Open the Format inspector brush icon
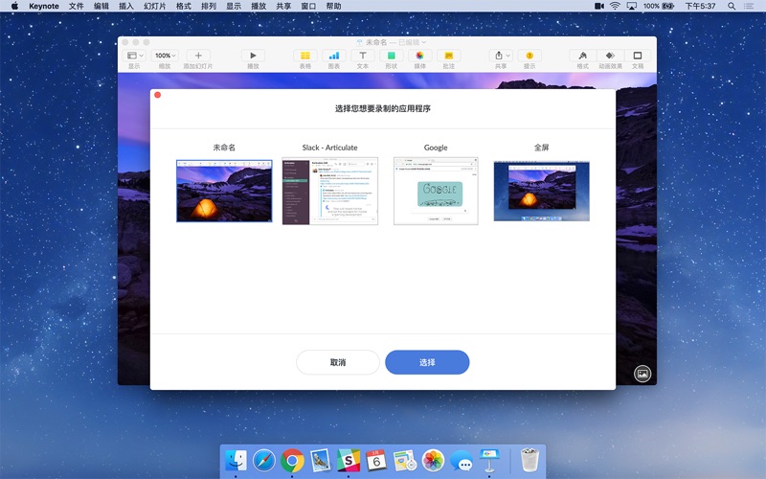Screen dimensions: 766x479 [582, 56]
